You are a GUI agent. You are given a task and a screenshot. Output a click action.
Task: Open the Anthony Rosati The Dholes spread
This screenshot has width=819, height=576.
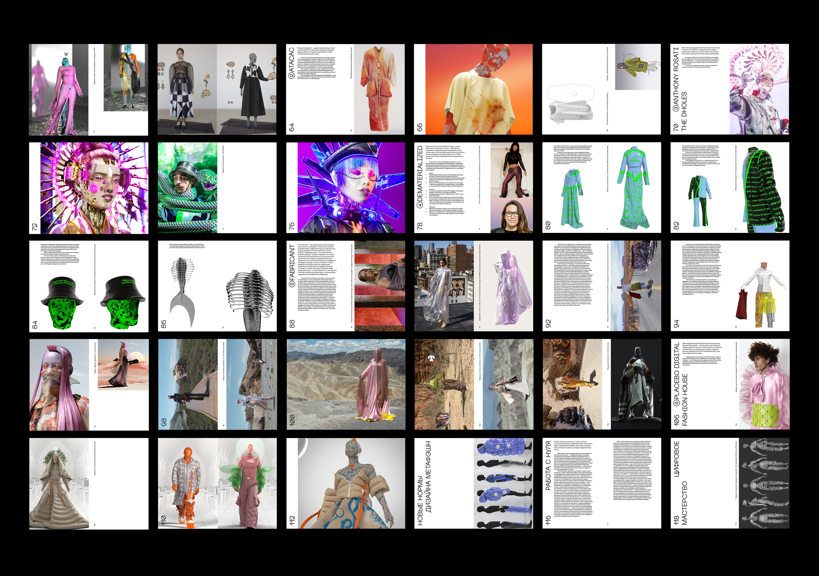pyautogui.click(x=729, y=89)
